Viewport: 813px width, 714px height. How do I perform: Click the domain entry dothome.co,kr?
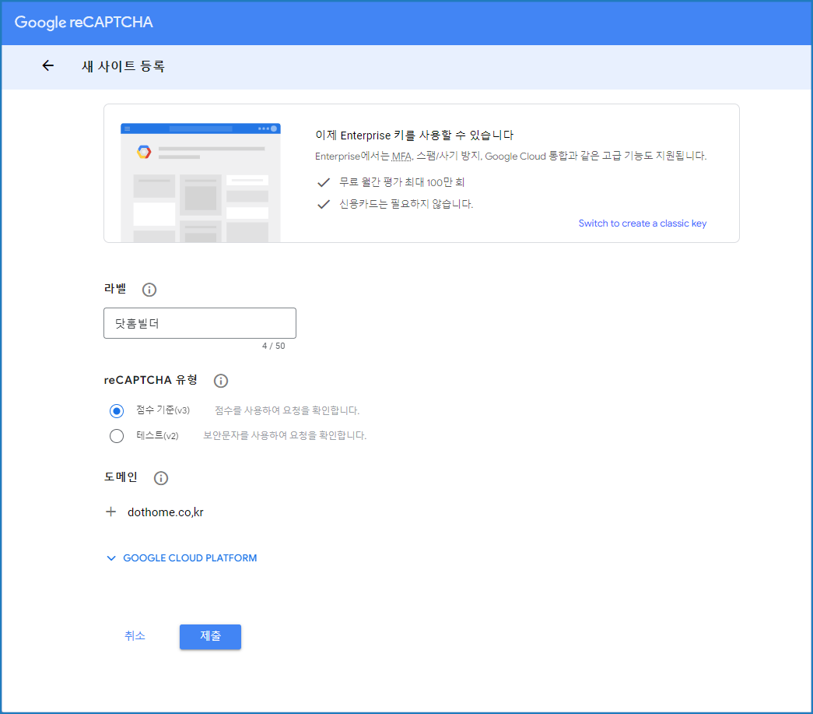[166, 512]
